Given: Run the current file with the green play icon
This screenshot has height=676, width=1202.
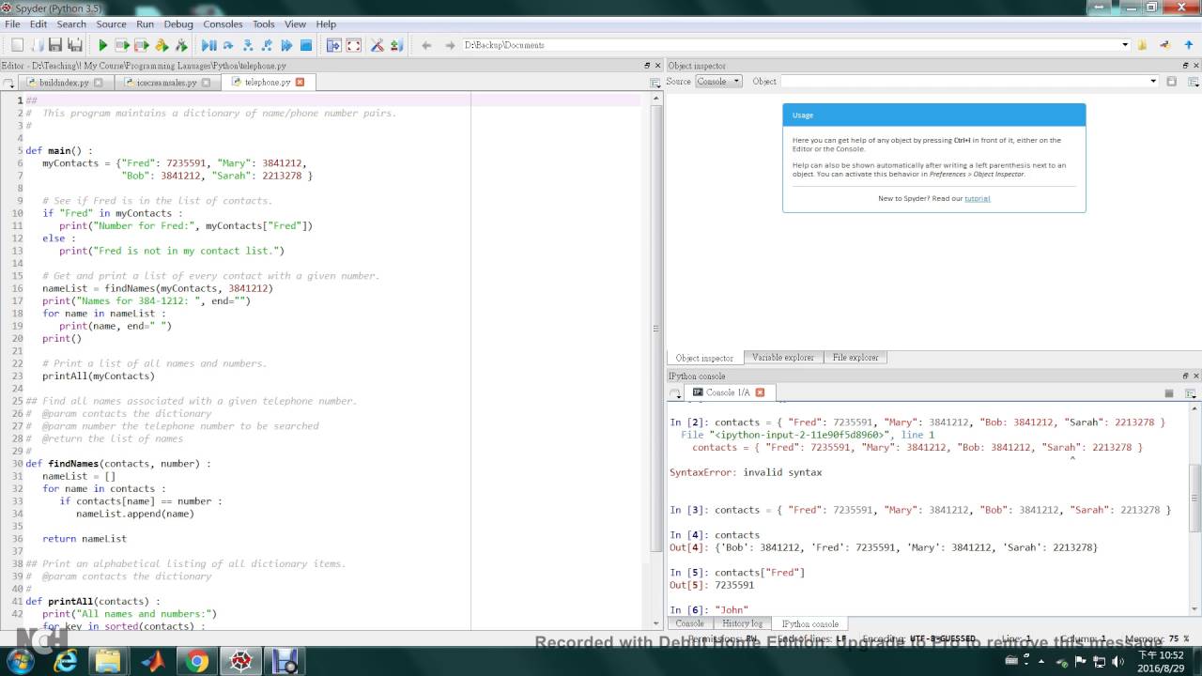Looking at the screenshot, I should coord(103,45).
